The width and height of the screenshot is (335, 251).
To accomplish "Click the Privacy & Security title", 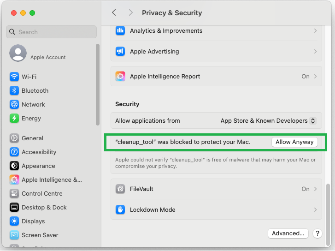I will 172,13.
